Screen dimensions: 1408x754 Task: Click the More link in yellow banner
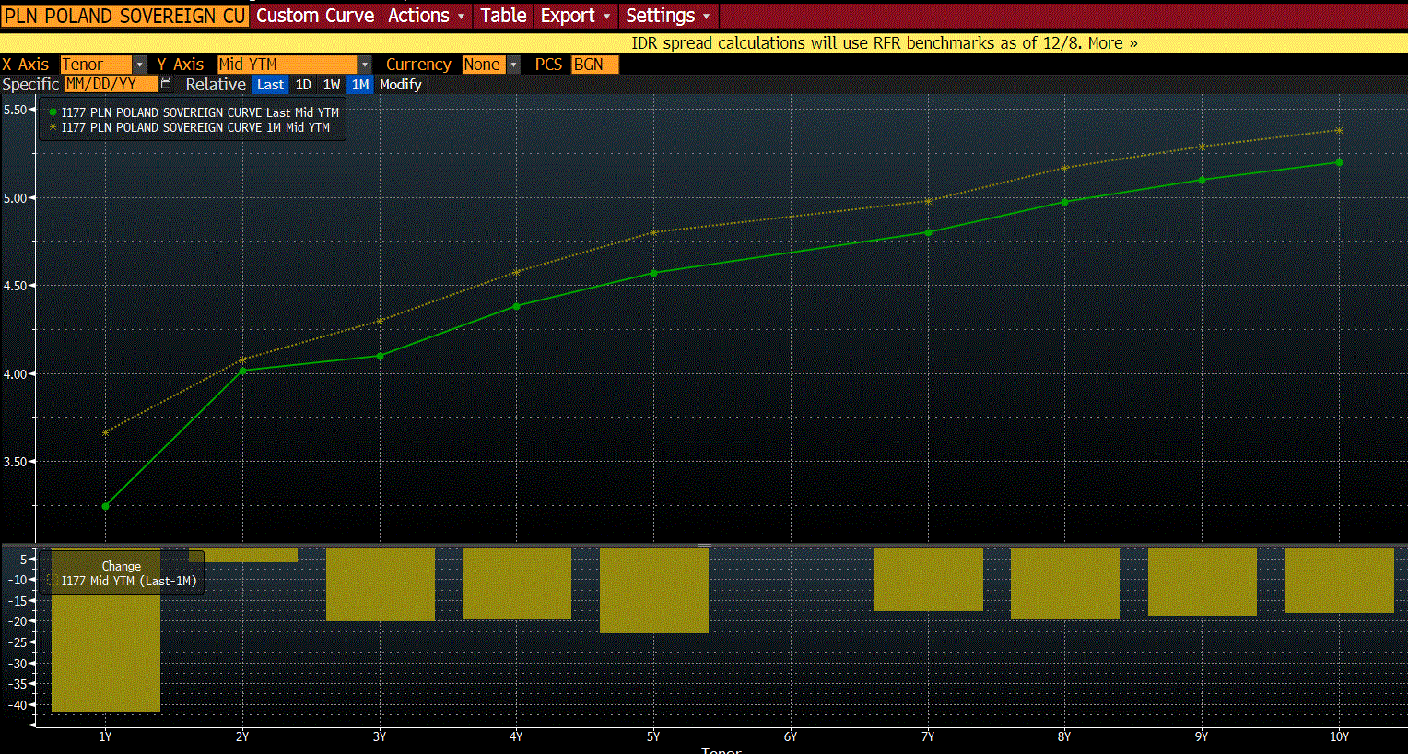coord(1112,43)
